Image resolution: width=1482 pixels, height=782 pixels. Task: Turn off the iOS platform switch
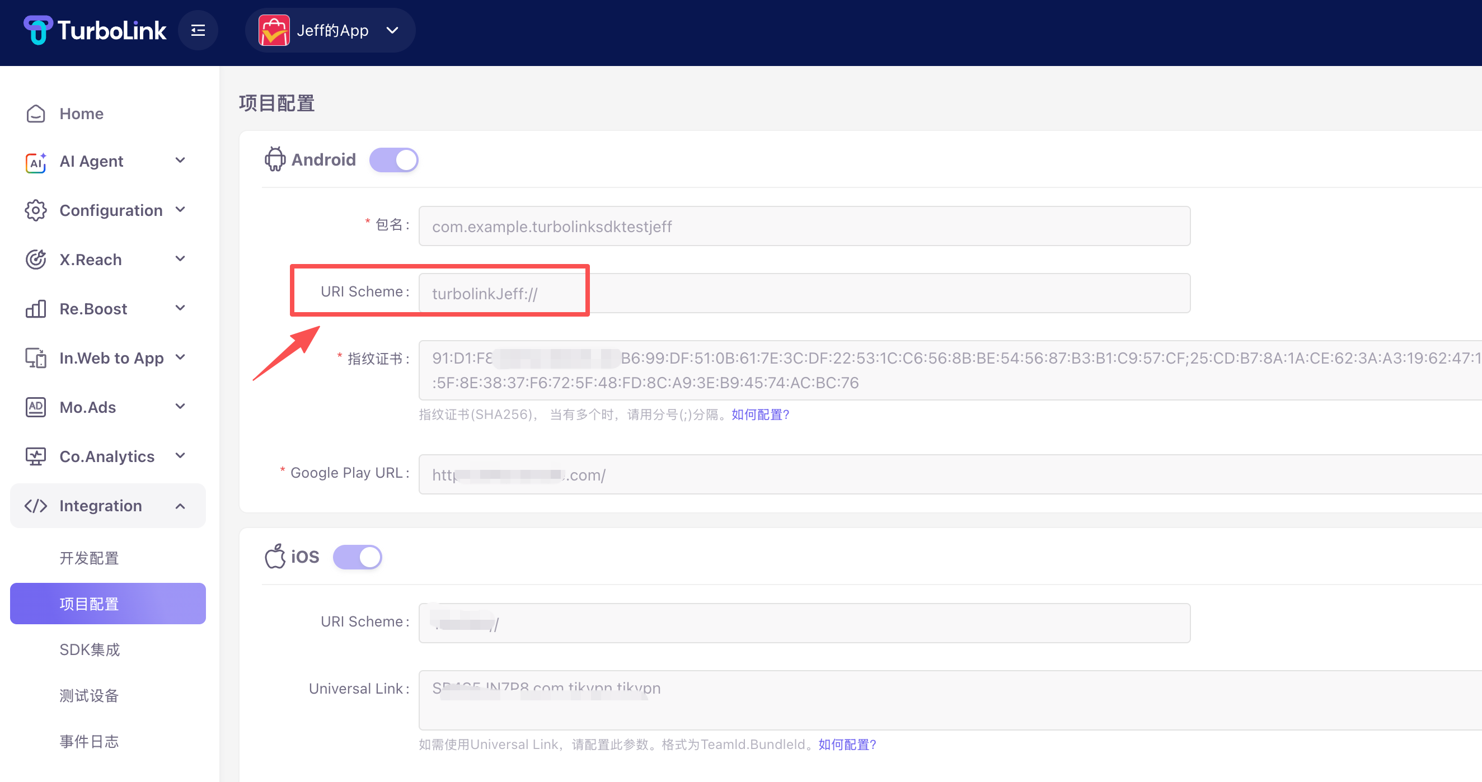click(357, 557)
